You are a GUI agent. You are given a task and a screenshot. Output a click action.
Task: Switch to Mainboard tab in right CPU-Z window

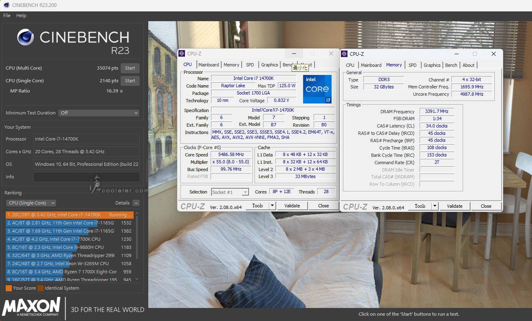pyautogui.click(x=371, y=65)
